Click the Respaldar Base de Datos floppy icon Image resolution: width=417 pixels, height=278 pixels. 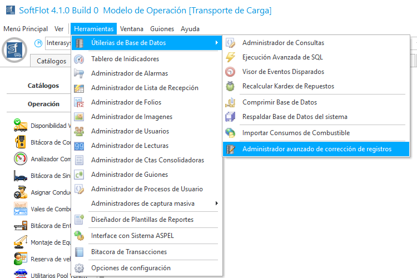230,117
